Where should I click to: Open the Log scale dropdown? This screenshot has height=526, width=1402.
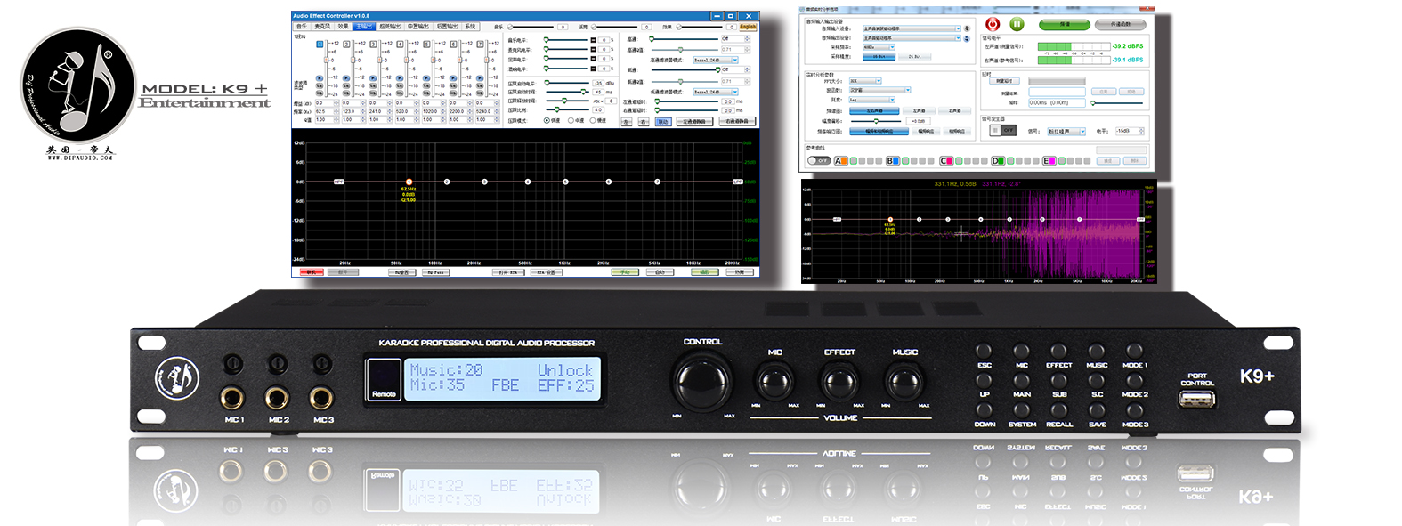click(x=871, y=100)
